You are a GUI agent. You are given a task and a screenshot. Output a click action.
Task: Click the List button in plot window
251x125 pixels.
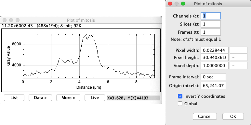tap(14, 97)
